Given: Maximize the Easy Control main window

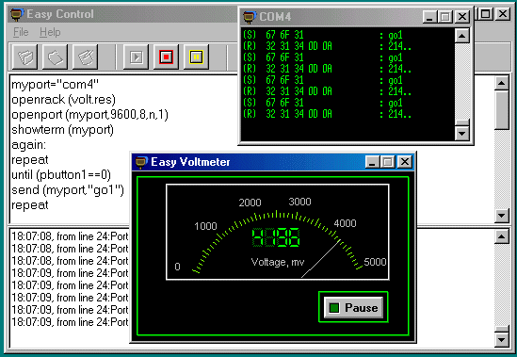Looking at the screenshot, I should click(486, 14).
